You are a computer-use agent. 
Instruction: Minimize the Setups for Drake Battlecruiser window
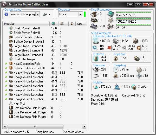[131, 4]
